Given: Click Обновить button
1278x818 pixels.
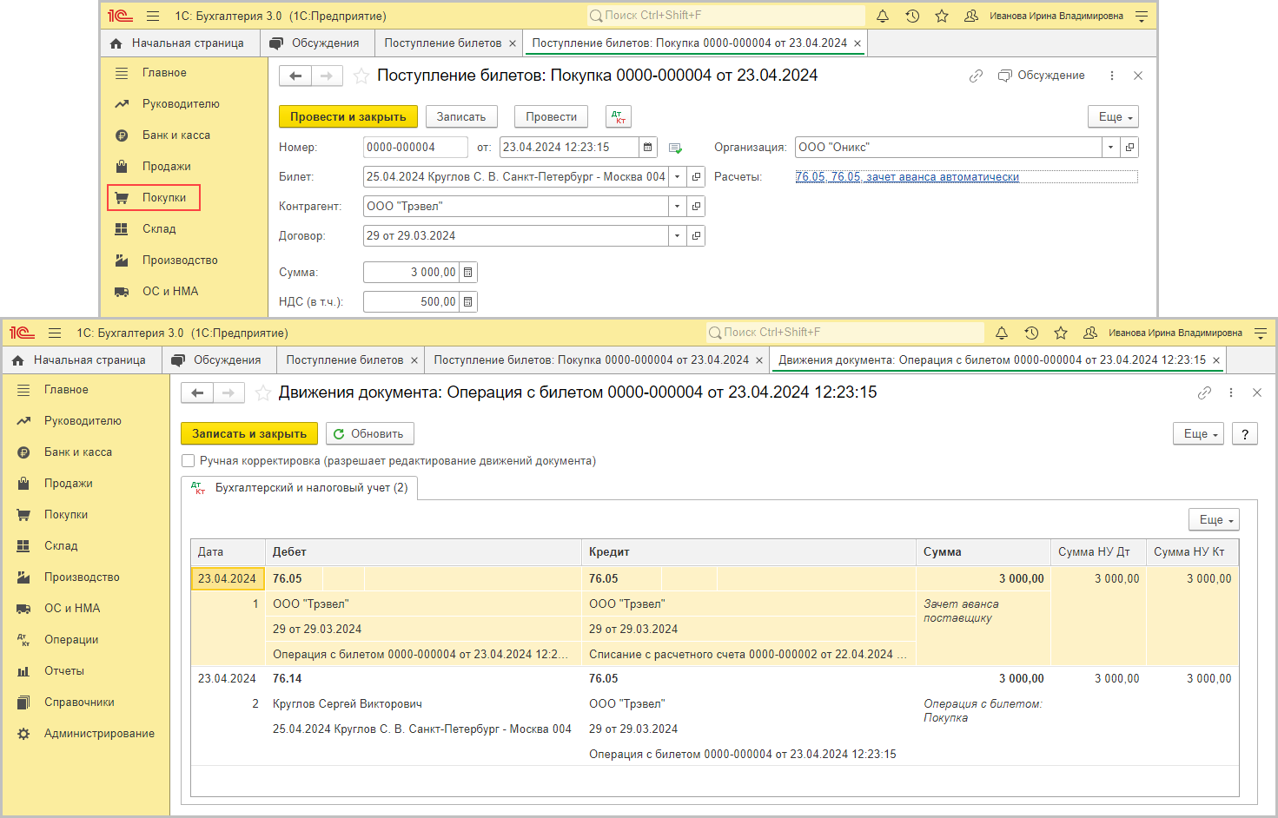Looking at the screenshot, I should point(370,433).
